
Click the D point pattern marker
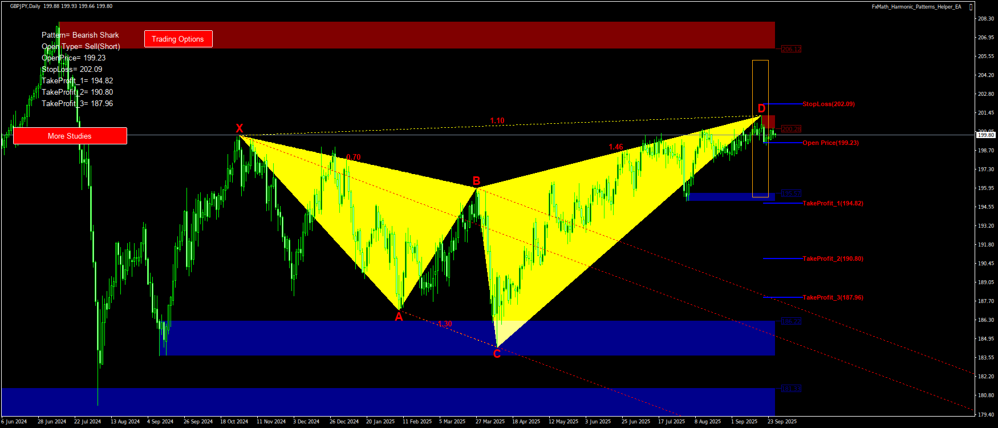point(761,108)
